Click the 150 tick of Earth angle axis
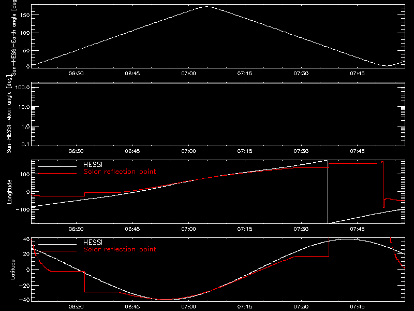Image resolution: width=414 pixels, height=311 pixels. click(25, 15)
